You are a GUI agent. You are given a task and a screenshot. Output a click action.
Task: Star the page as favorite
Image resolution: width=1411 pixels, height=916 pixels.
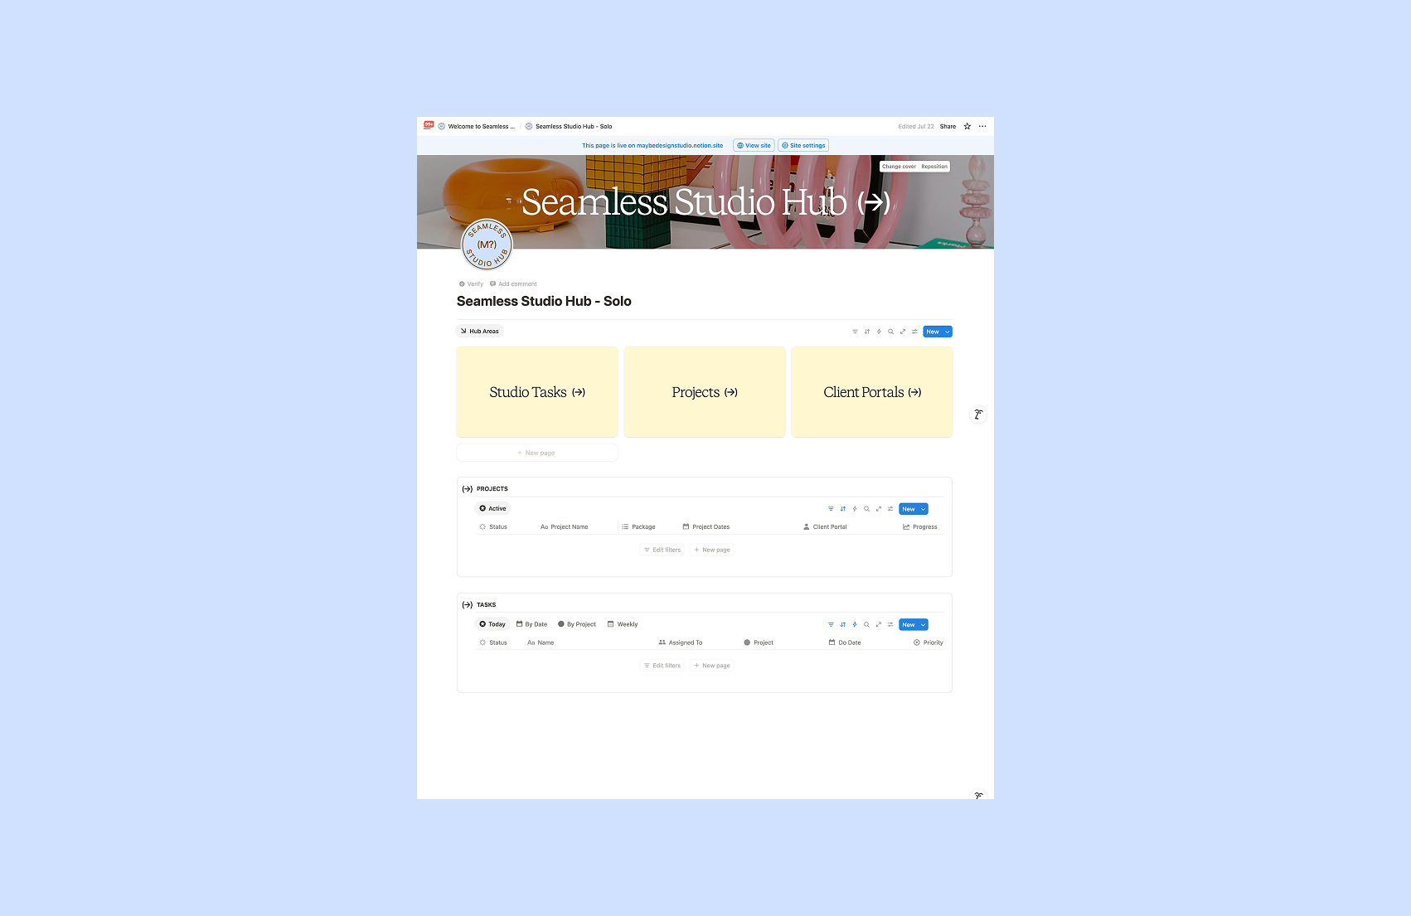coord(967,127)
